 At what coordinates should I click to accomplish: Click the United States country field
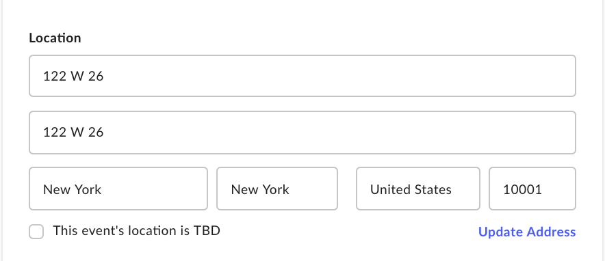pyautogui.click(x=418, y=189)
